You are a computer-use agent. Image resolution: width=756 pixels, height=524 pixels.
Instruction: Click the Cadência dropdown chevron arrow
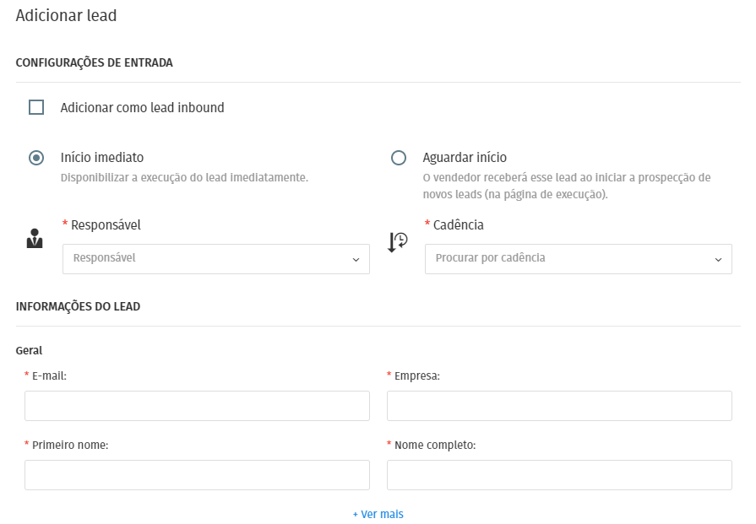(x=718, y=260)
